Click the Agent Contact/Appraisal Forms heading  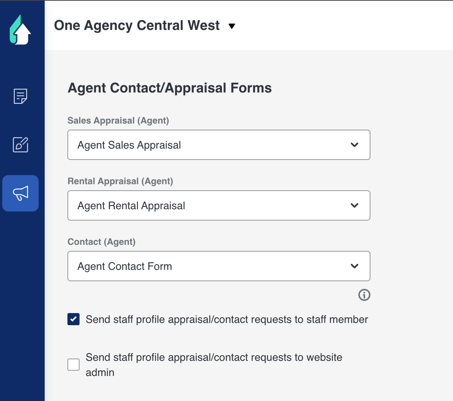coord(170,88)
